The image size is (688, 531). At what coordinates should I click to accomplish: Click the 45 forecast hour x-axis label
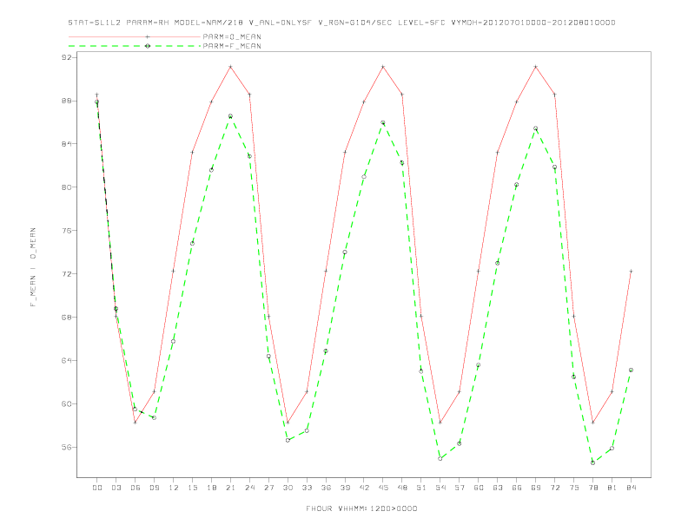(383, 488)
